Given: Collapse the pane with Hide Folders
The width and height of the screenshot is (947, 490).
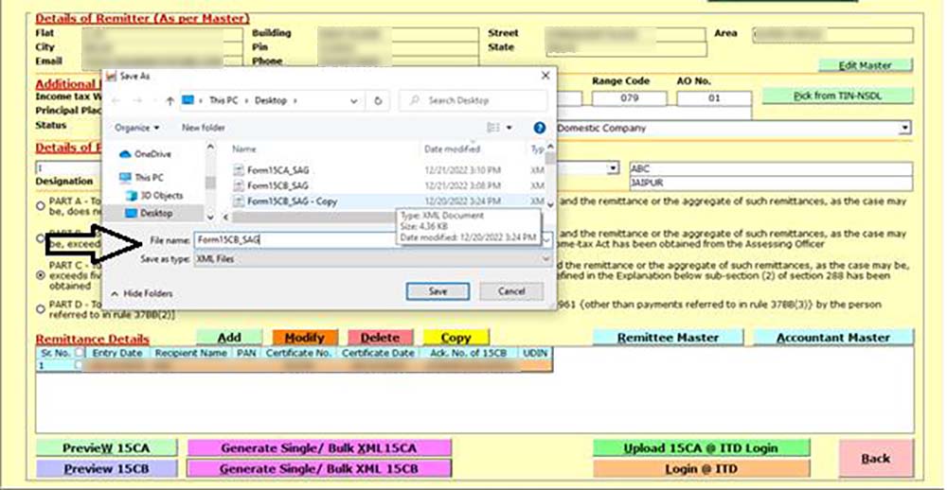Looking at the screenshot, I should [x=141, y=293].
